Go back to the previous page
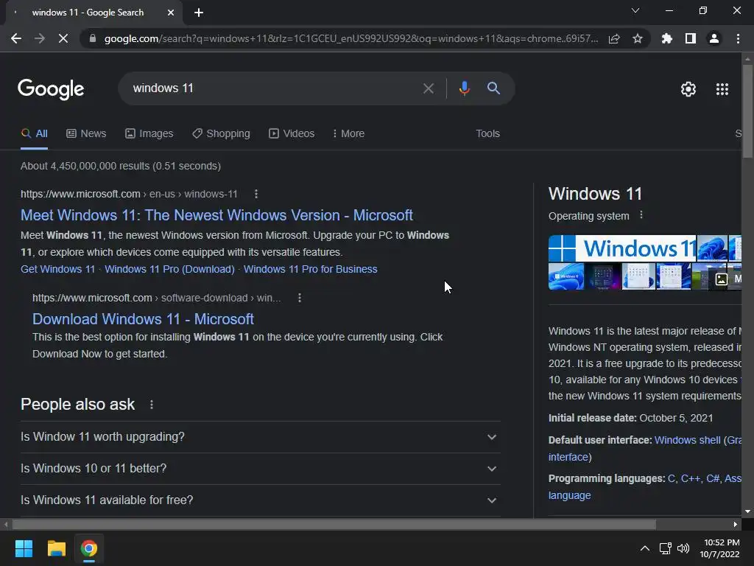 [16, 38]
